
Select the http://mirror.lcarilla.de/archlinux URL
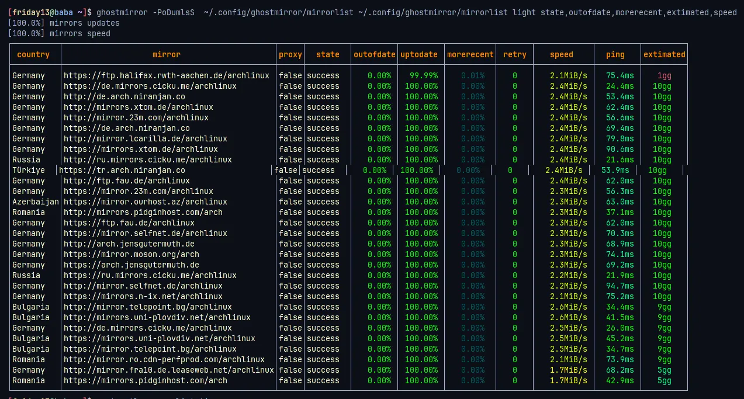coord(146,138)
